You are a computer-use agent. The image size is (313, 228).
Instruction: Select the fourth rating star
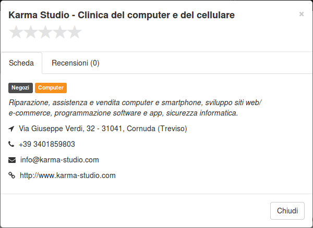(x=60, y=32)
